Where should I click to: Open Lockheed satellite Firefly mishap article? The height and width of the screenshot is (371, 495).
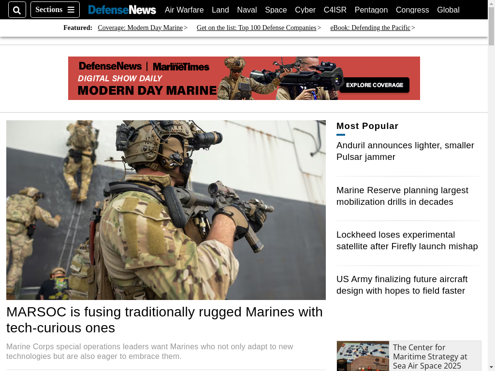click(x=407, y=241)
